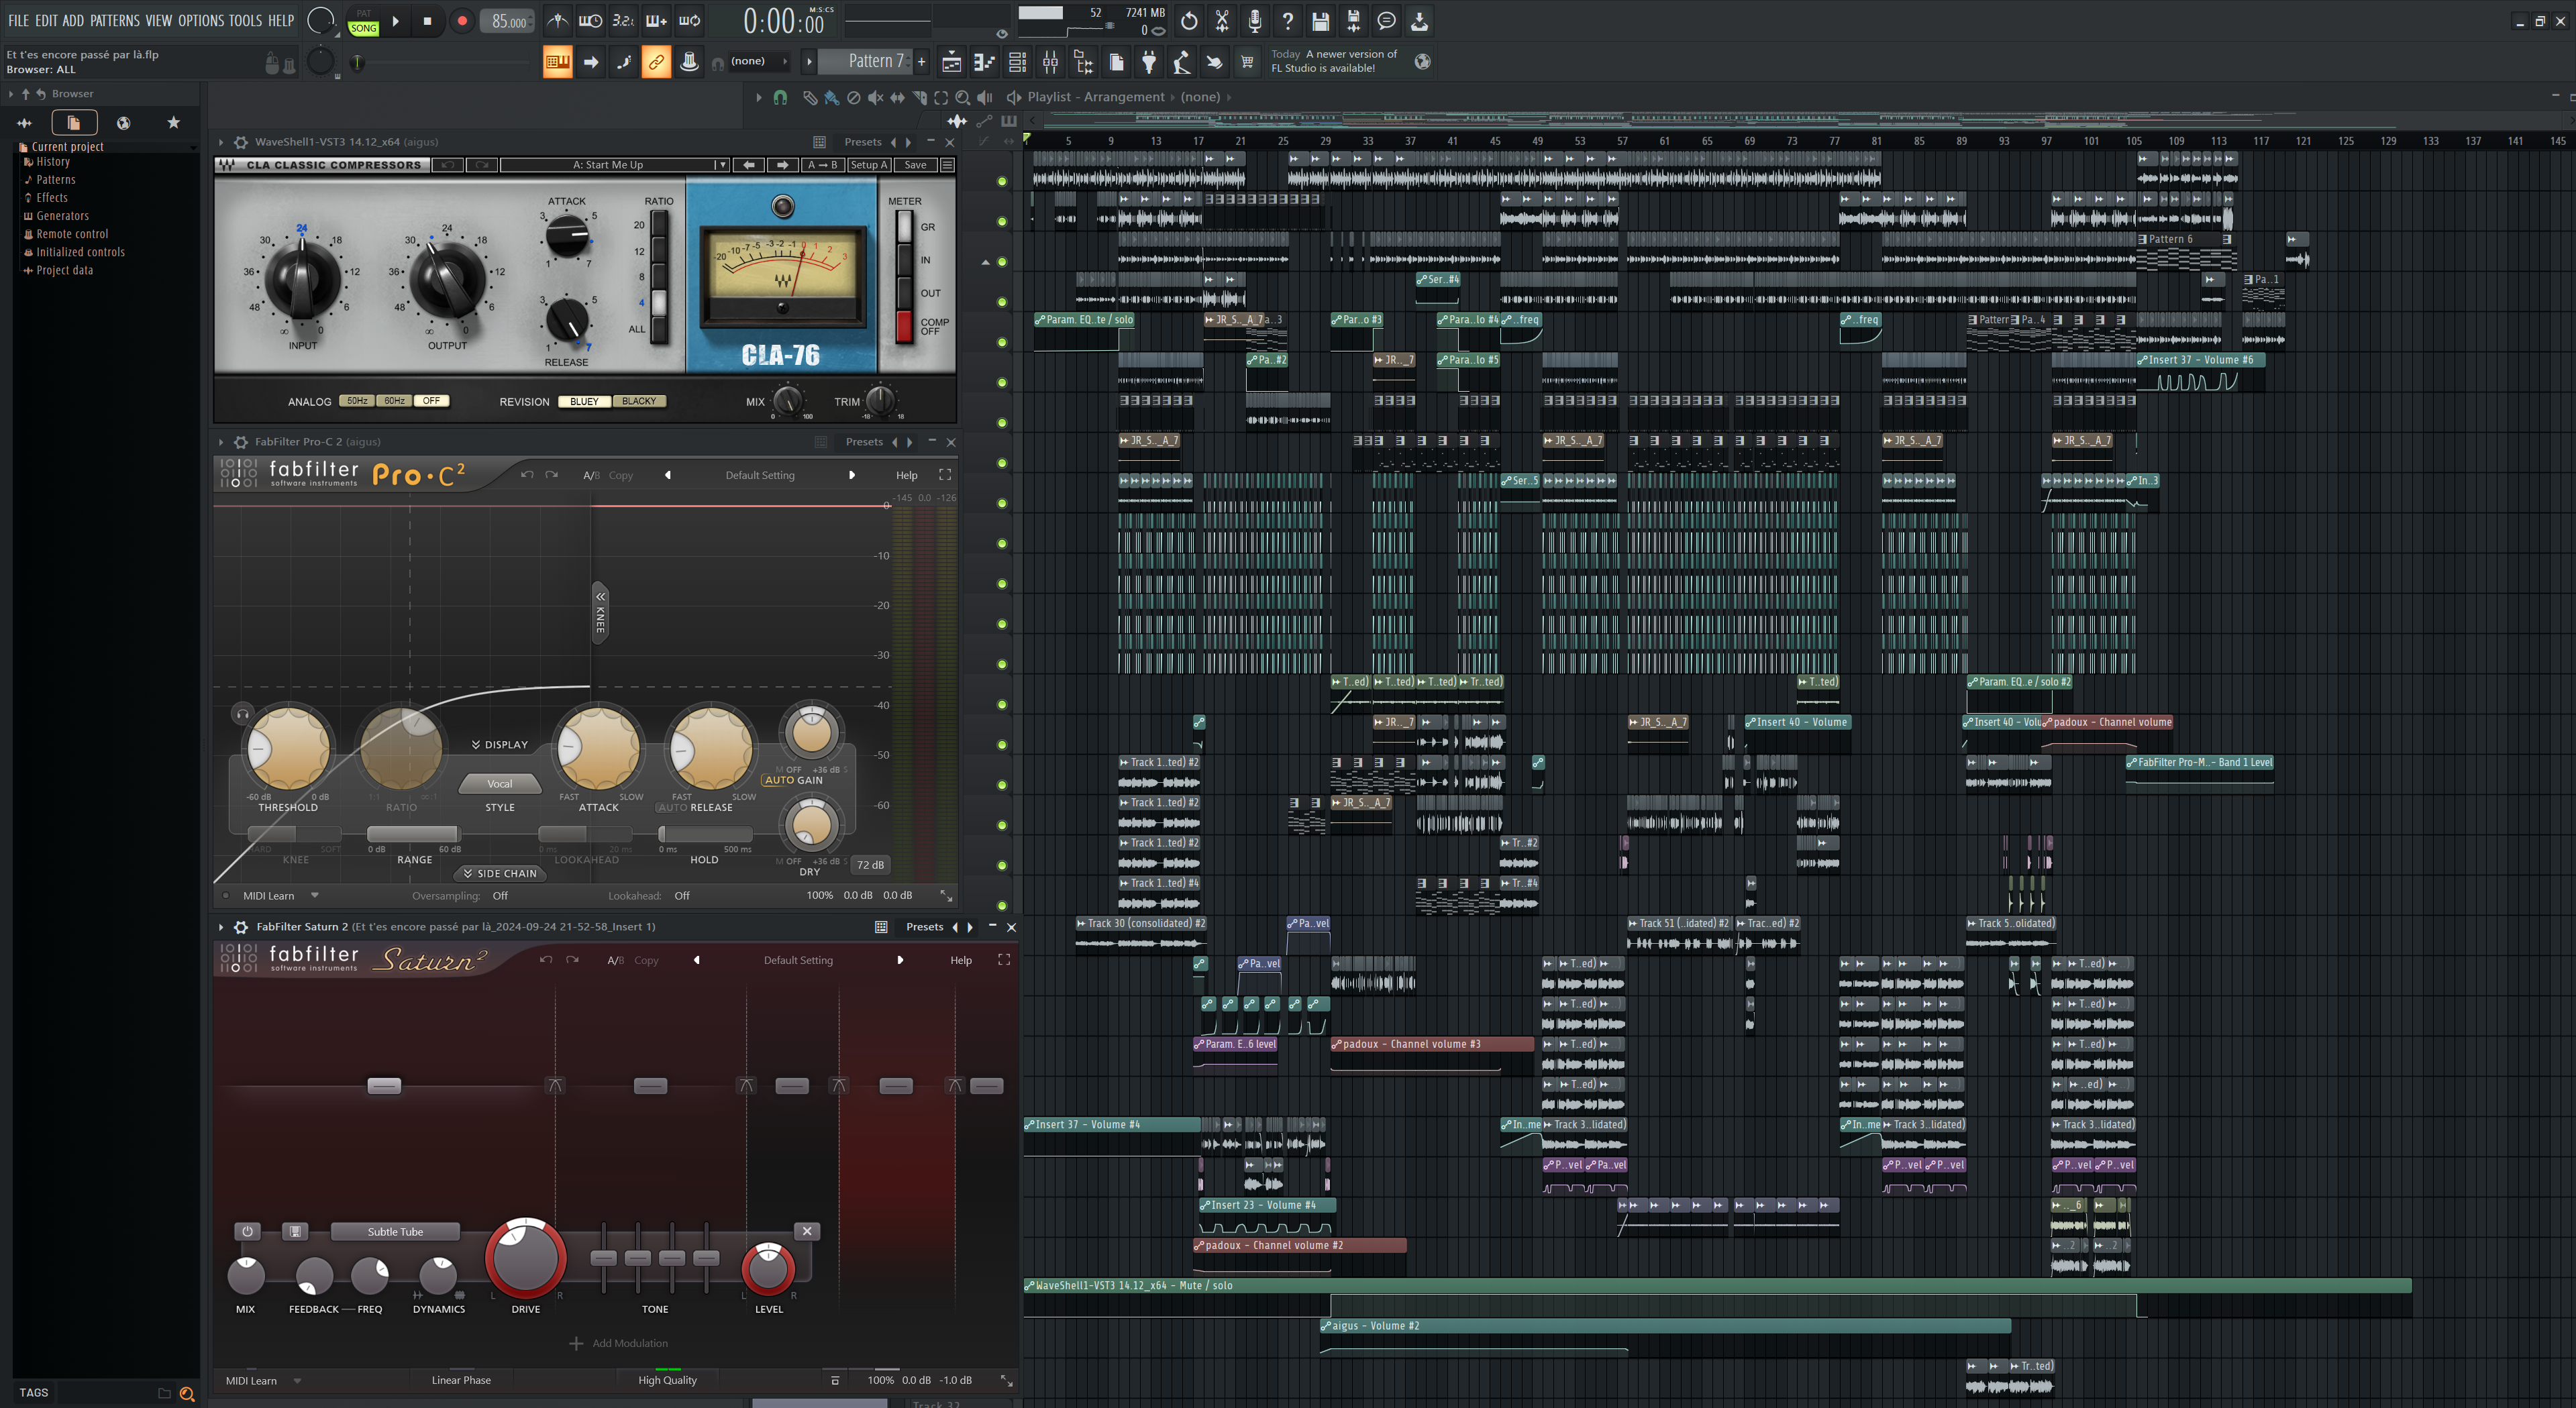Click the browser favorites star tab
2576x1408 pixels.
pos(174,122)
